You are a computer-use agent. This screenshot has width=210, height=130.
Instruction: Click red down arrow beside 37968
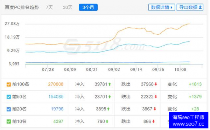pos(156,84)
